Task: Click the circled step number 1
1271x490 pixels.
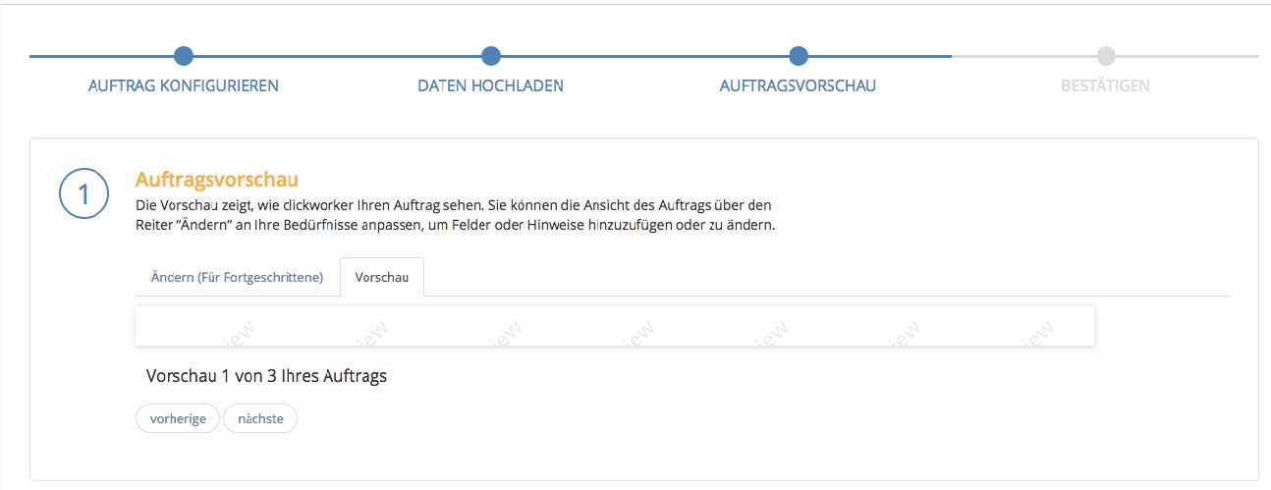Action: 83,193
